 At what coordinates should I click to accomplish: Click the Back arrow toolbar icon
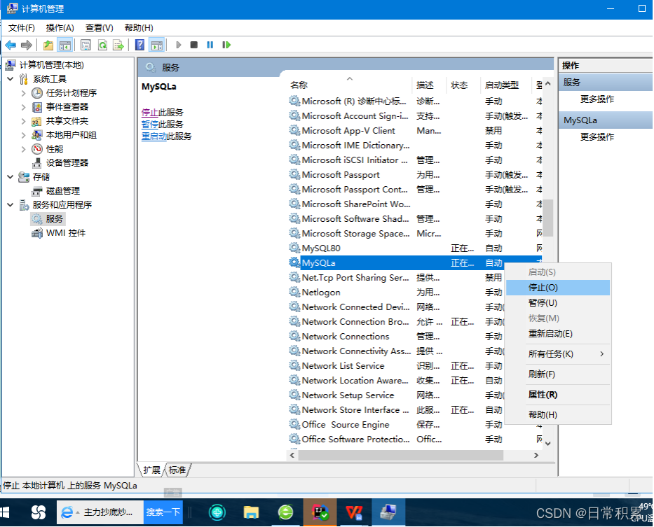point(11,45)
